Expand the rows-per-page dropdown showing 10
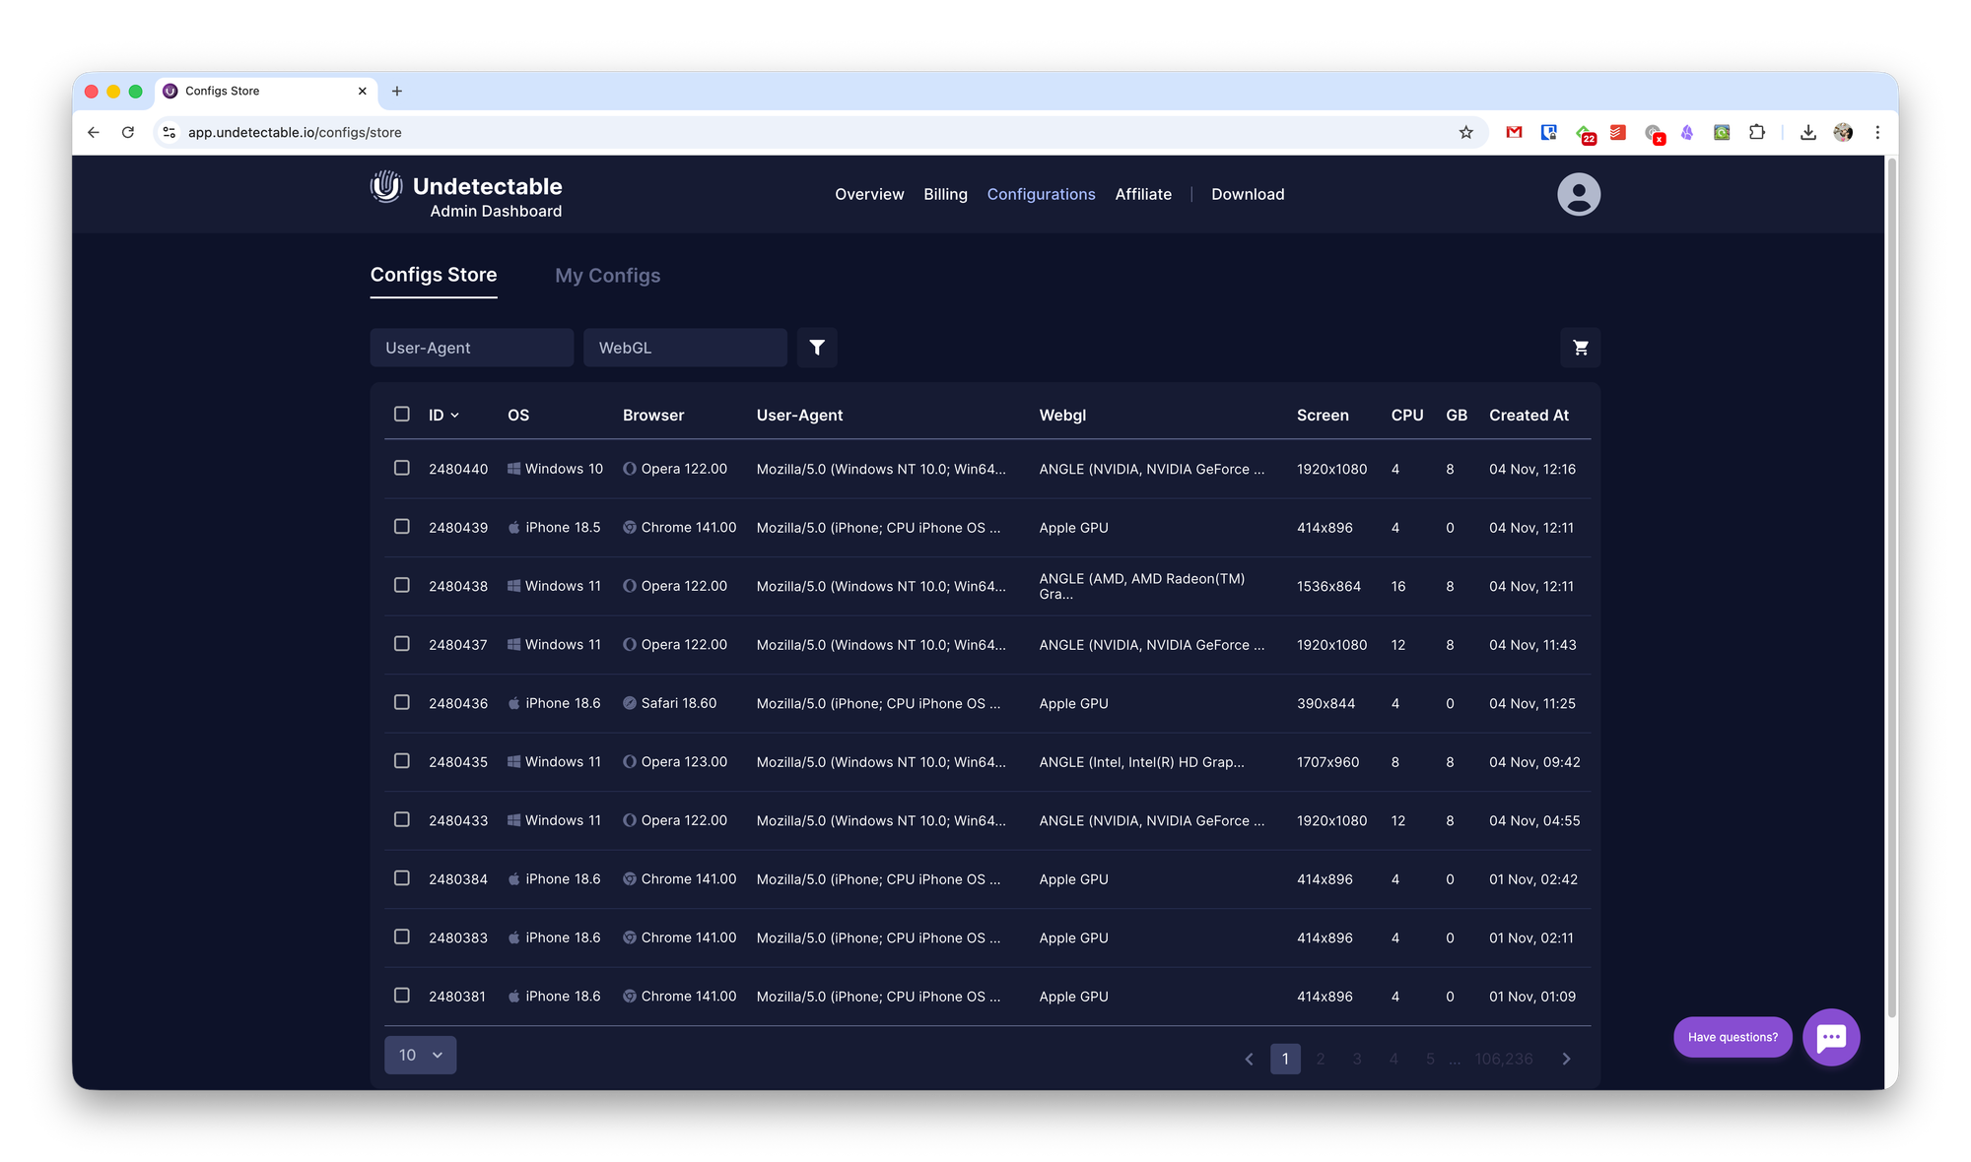 click(x=420, y=1055)
